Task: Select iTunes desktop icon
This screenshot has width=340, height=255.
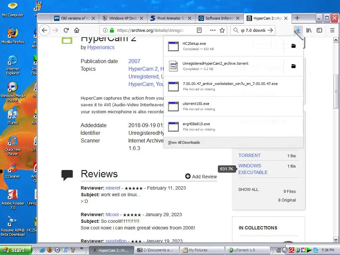Action: pyautogui.click(x=13, y=117)
